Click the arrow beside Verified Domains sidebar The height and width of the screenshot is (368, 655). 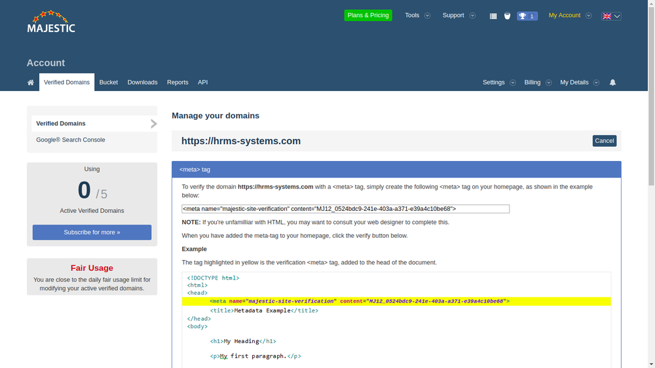click(154, 124)
